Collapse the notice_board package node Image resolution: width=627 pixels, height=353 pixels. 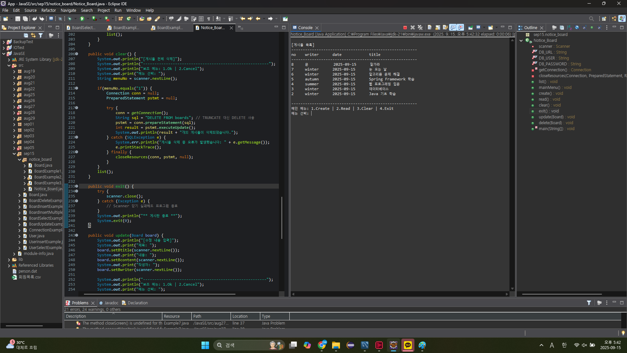[19, 160]
